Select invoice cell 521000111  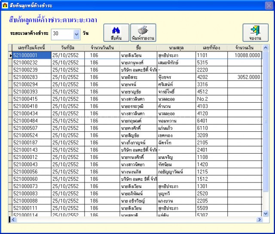[x=32, y=208]
